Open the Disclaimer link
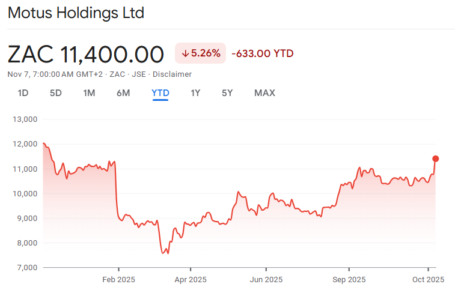Viewport: 455px width, 296px height. tap(172, 74)
